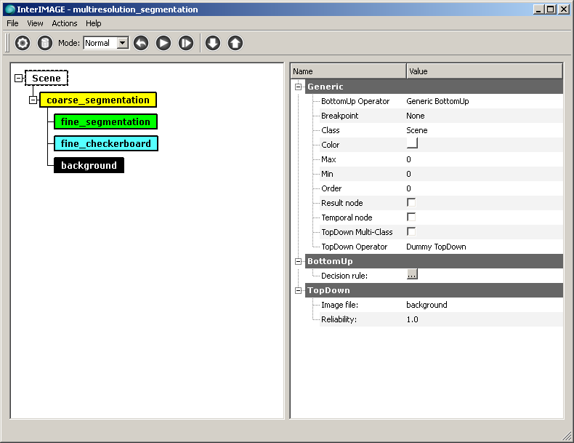Click the Decision rule ellipsis button
Image resolution: width=574 pixels, height=443 pixels.
pyautogui.click(x=412, y=275)
